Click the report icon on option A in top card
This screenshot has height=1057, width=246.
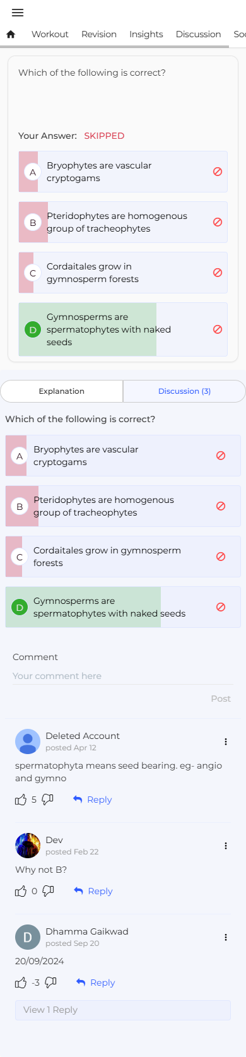click(x=218, y=172)
